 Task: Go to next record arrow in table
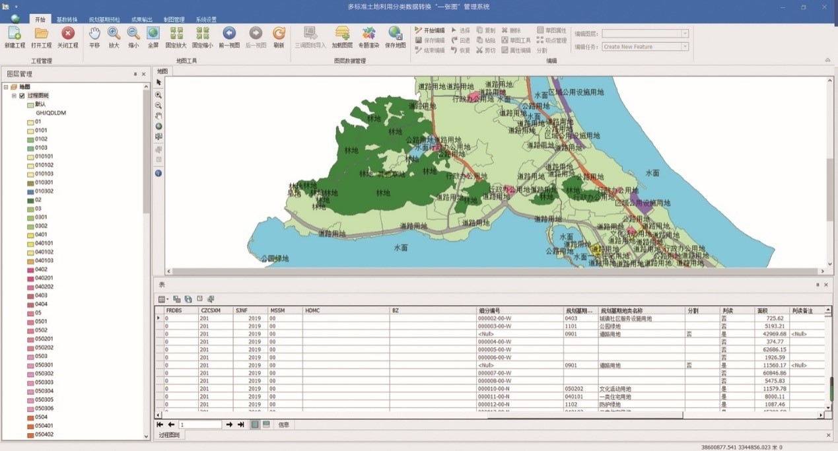pos(230,425)
